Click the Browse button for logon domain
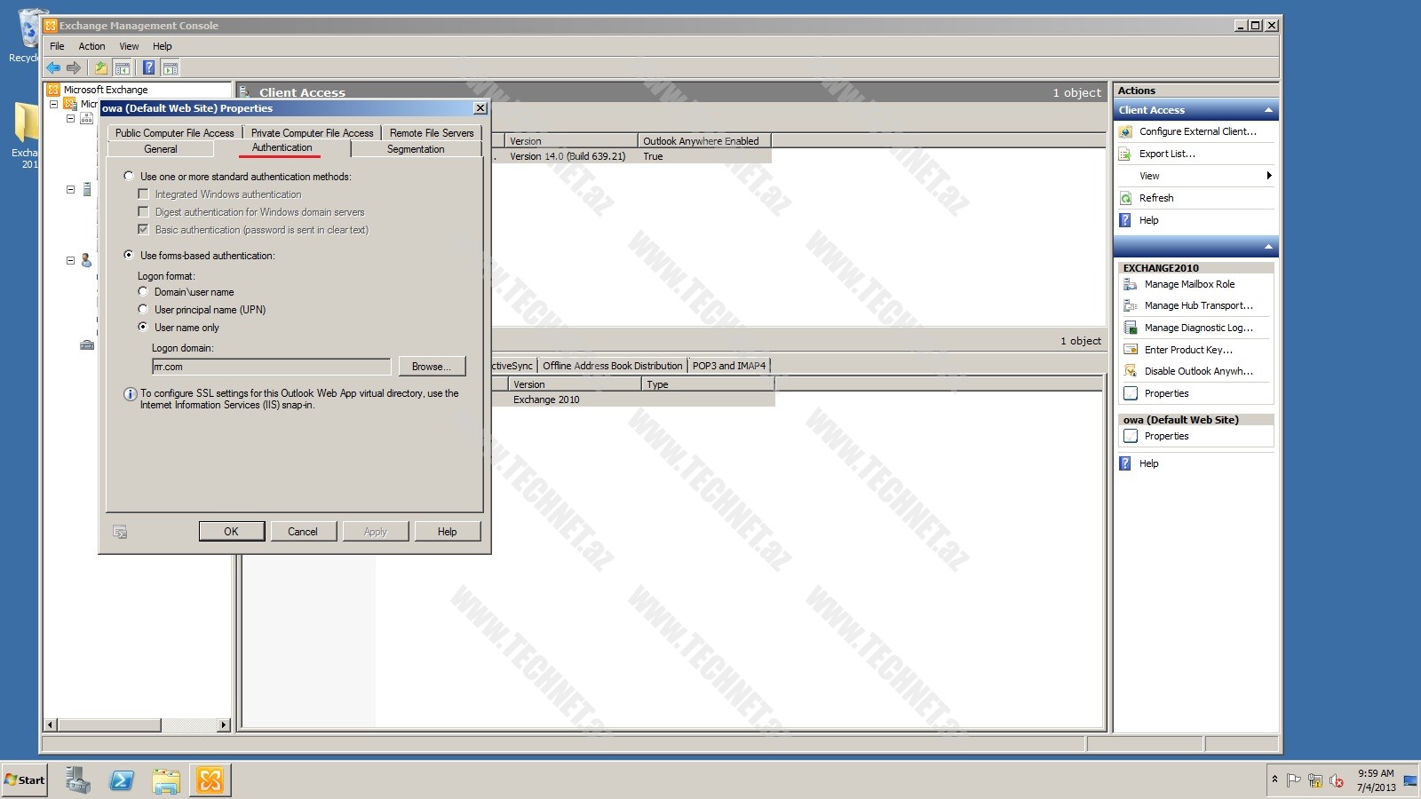The width and height of the screenshot is (1421, 799). coord(432,367)
